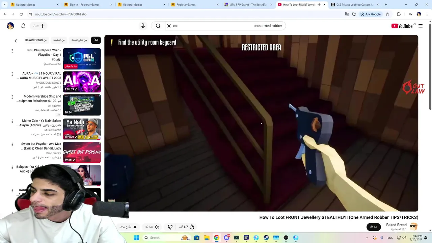Subscribe to the Baked Bread channel
Screen dimensions: 432x243
[374, 227]
